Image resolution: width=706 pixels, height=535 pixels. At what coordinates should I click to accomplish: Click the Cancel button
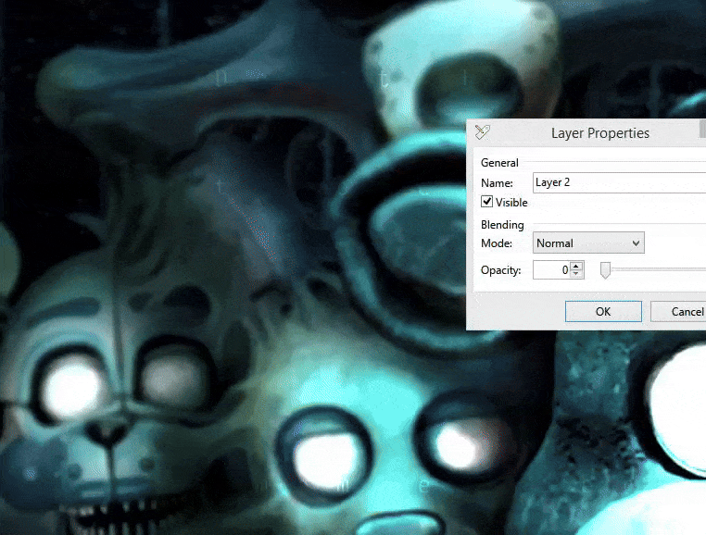coord(678,311)
